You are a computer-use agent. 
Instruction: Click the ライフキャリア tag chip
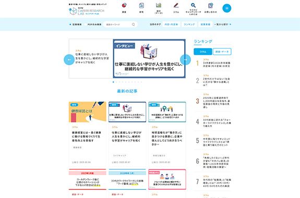tap(119, 156)
